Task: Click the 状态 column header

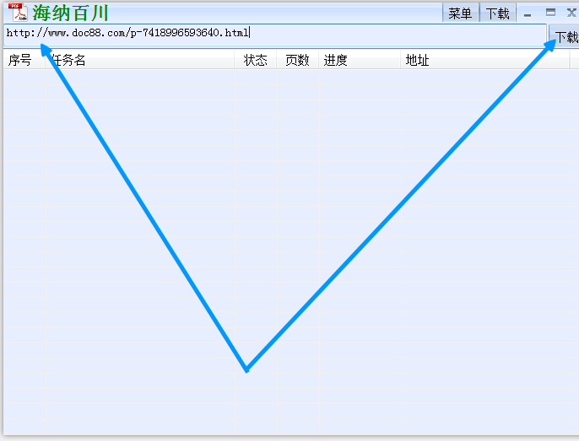Action: point(256,60)
